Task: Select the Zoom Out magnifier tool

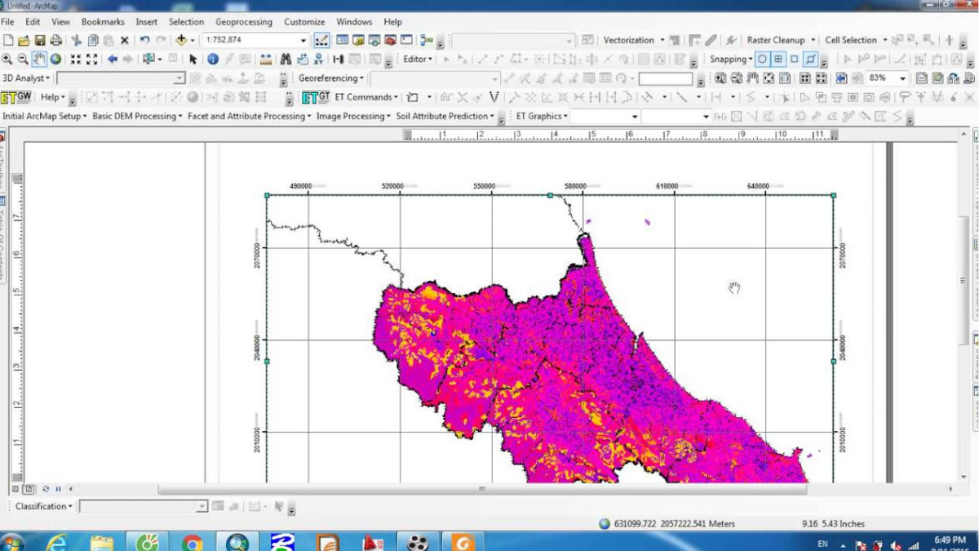Action: coord(23,59)
